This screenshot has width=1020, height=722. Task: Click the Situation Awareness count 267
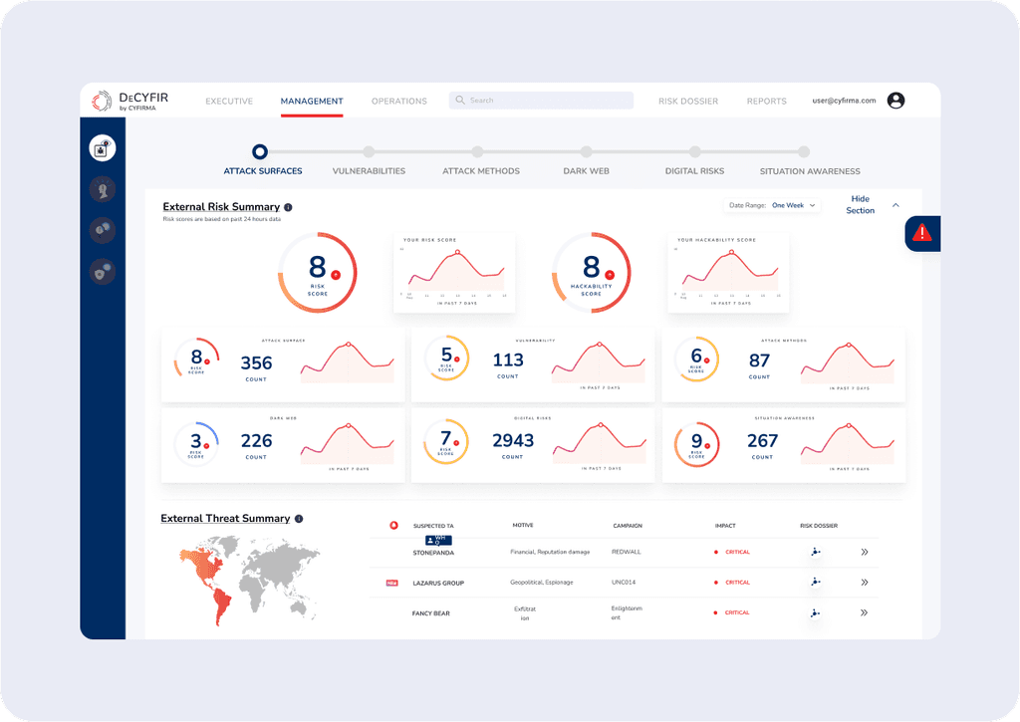[x=762, y=441]
